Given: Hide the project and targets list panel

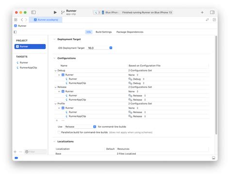Looking at the screenshot, I should coord(15,32).
